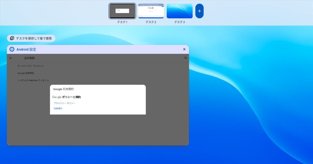Close the Android 設定 window
313x164 pixels.
(184, 49)
